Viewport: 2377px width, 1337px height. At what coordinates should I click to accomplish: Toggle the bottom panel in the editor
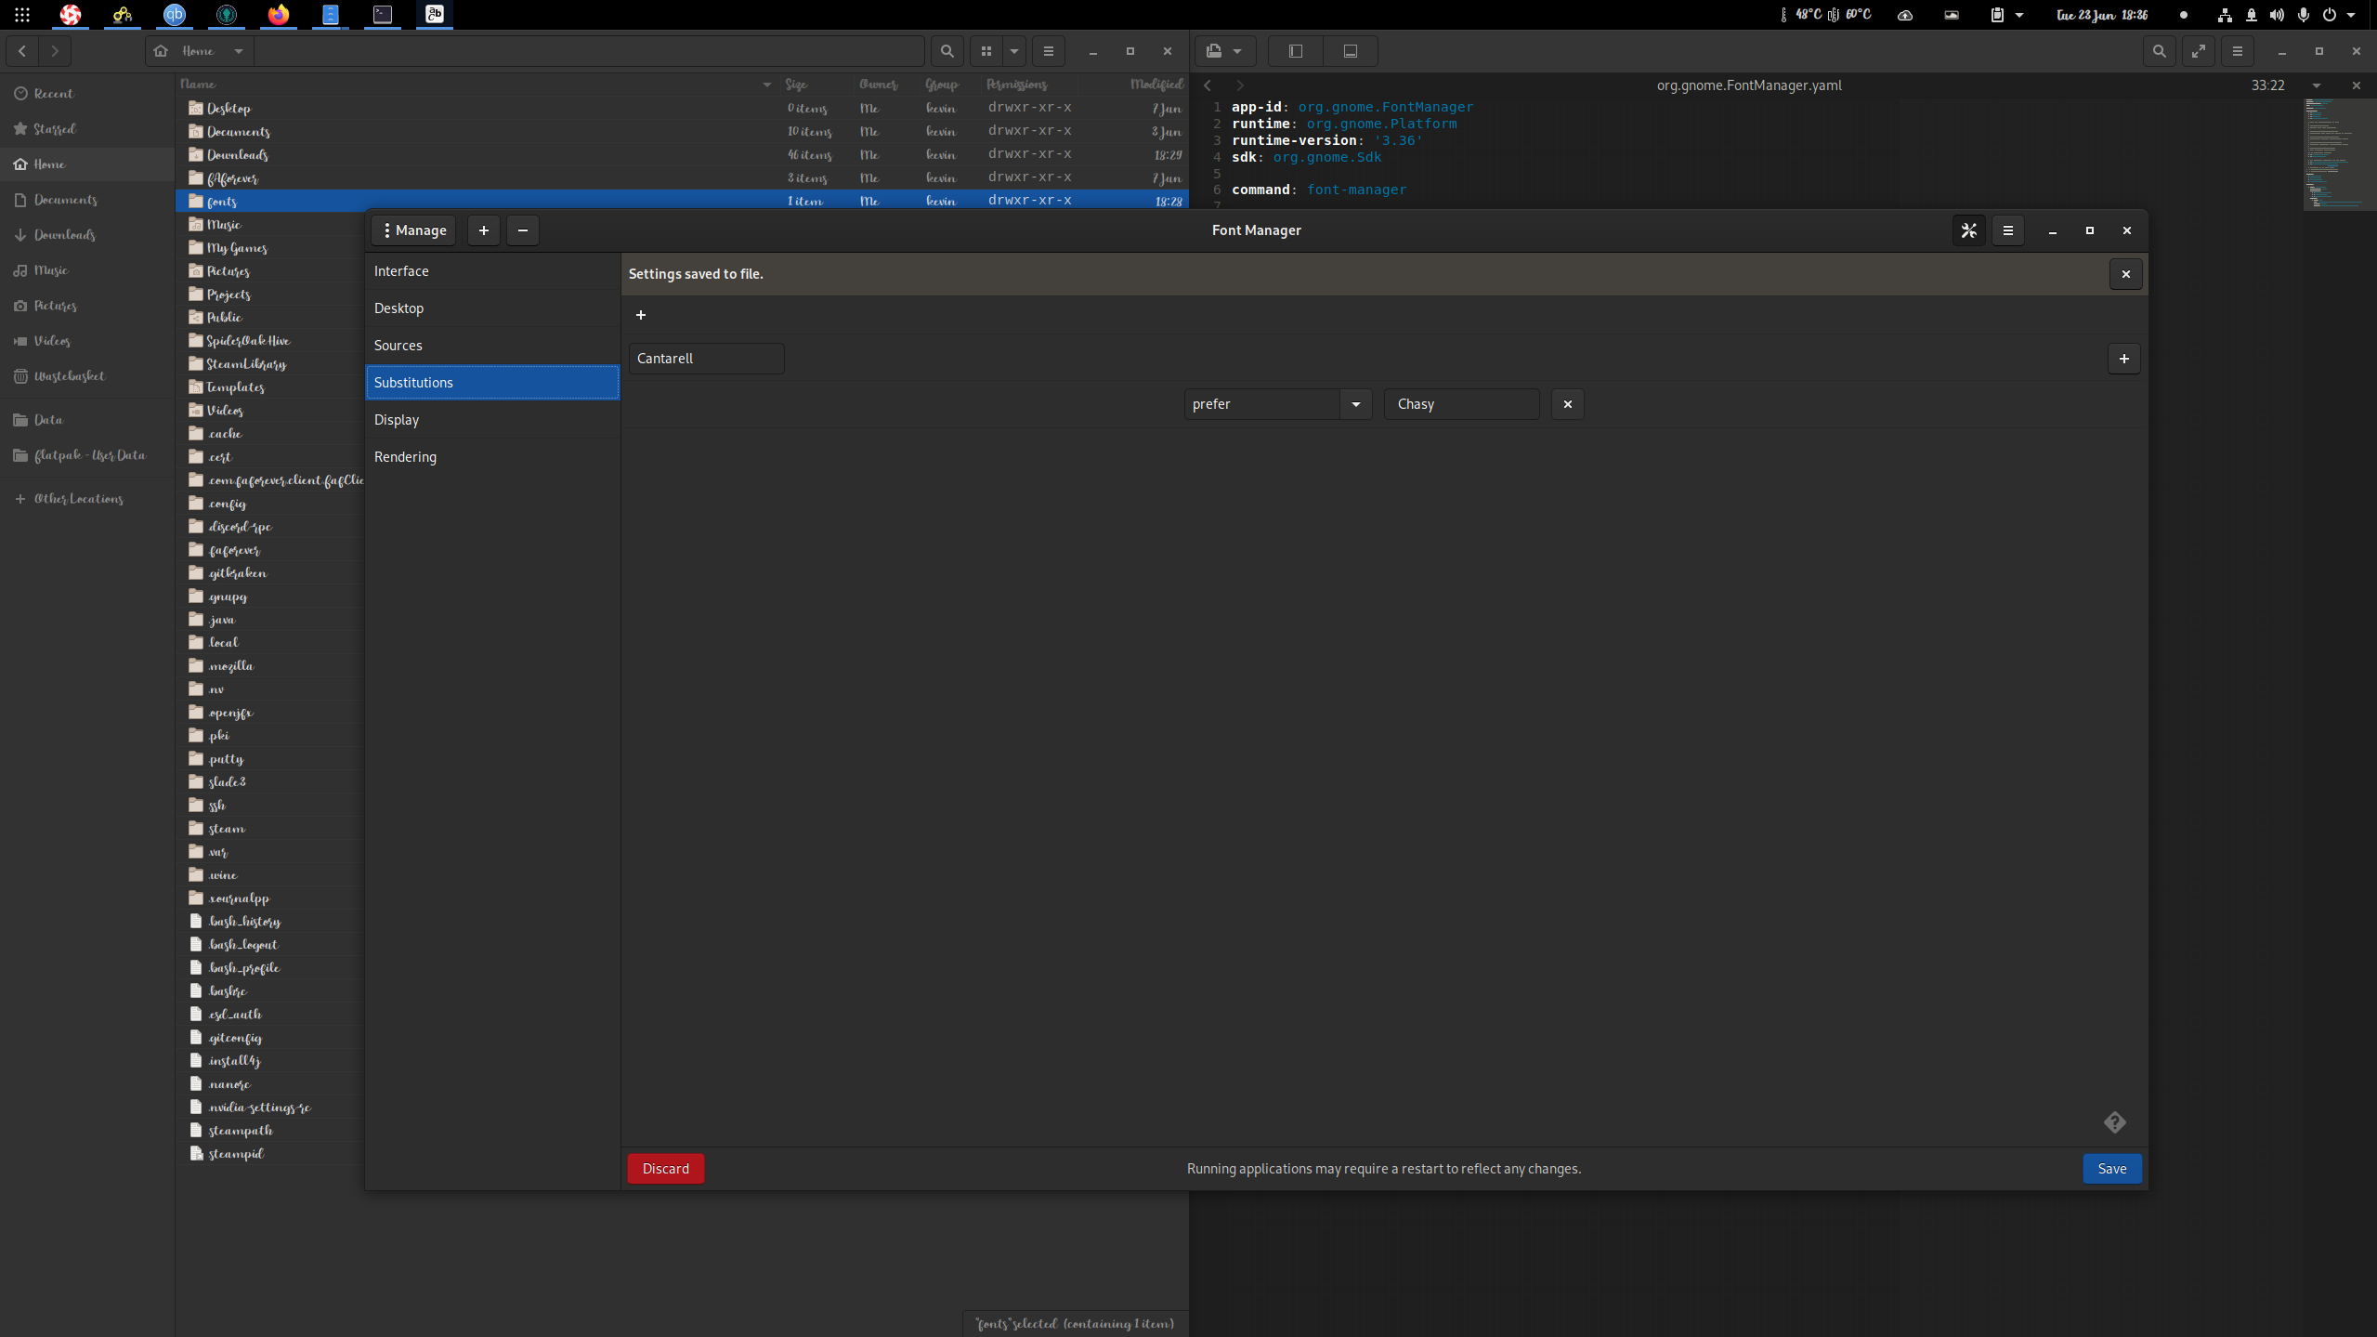tap(1350, 51)
